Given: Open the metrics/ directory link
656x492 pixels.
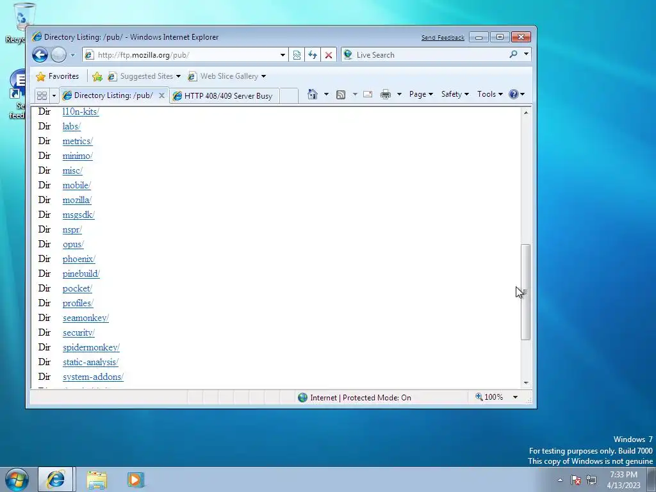Looking at the screenshot, I should pos(78,141).
